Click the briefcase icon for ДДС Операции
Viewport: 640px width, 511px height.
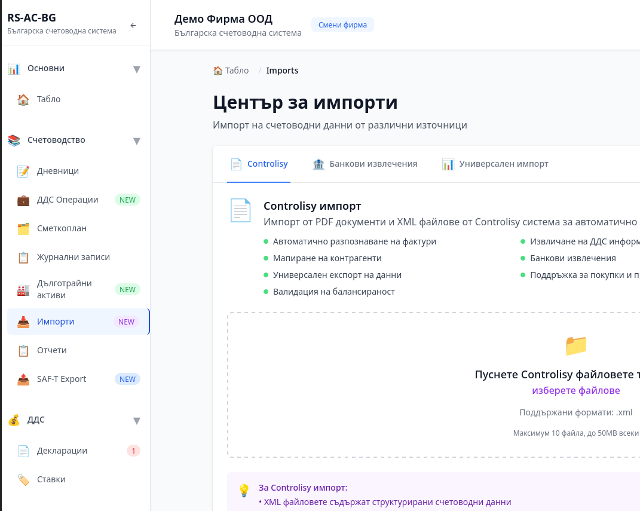point(23,200)
